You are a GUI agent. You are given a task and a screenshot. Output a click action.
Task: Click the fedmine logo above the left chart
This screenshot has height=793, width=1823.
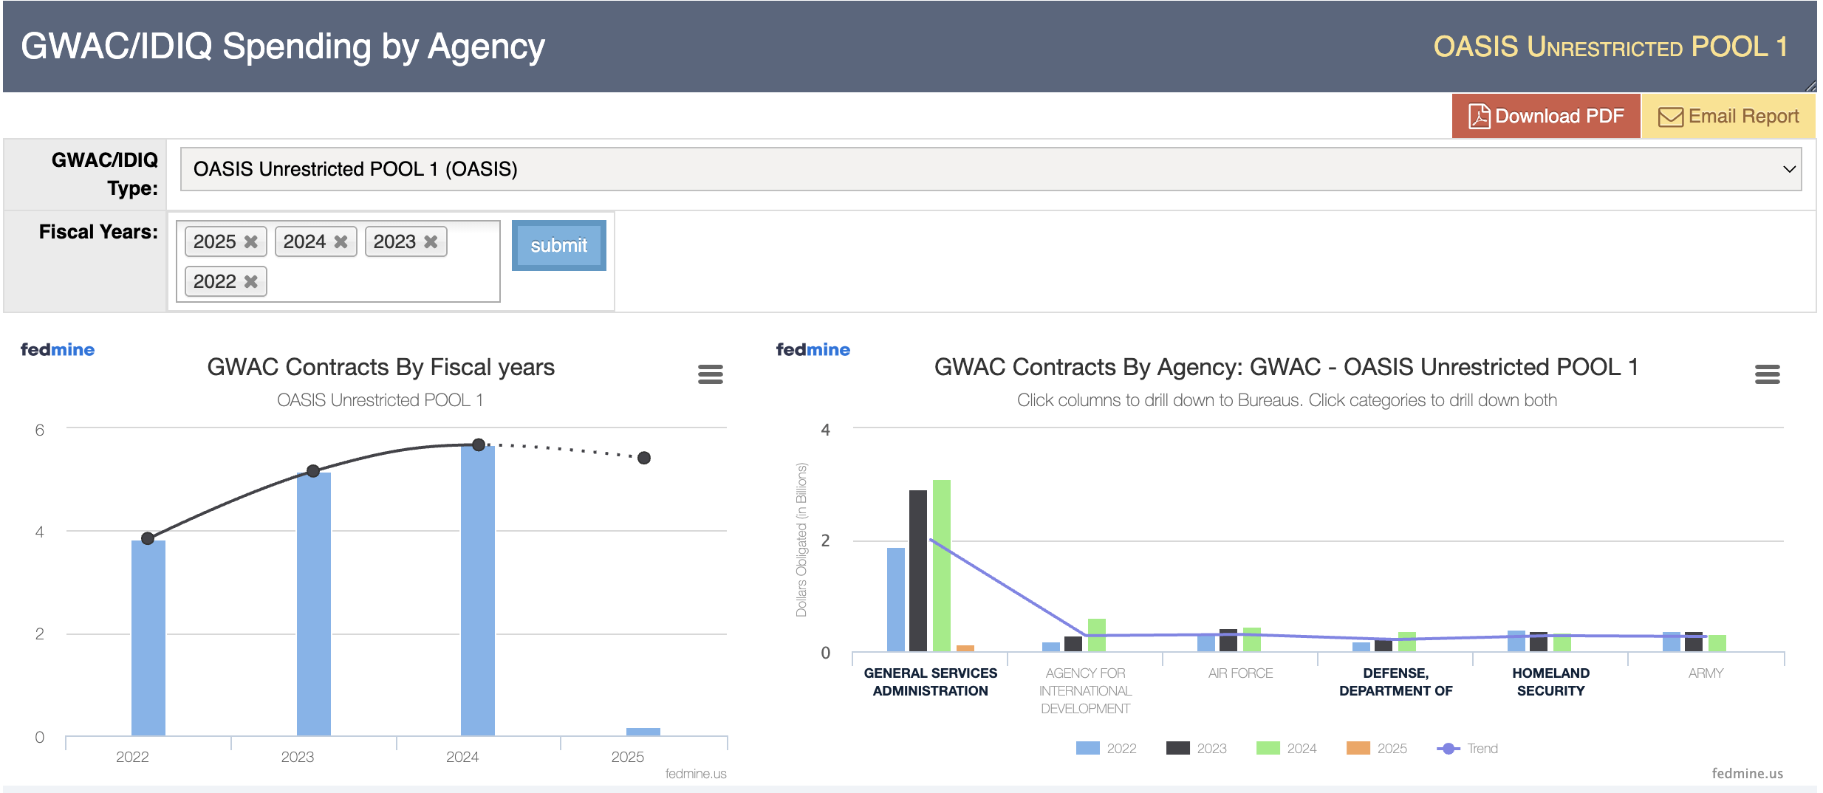click(x=58, y=350)
